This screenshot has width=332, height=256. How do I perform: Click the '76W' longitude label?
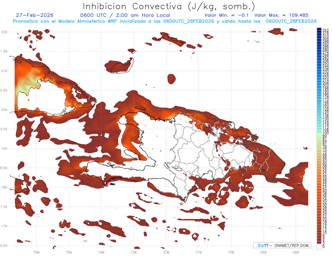coord(36,252)
